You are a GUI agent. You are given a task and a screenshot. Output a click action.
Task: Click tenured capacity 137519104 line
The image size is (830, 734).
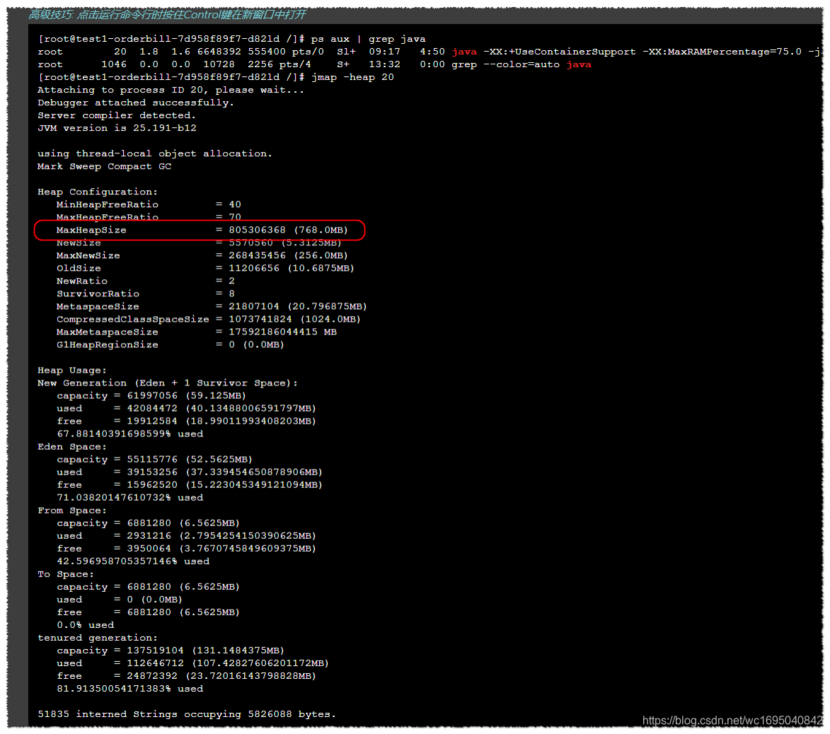tap(171, 651)
